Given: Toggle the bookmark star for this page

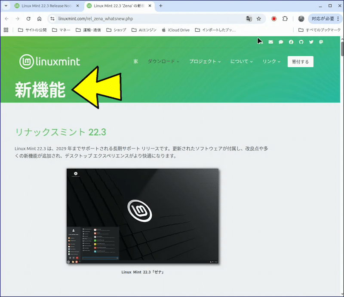Looking at the screenshot, I should [x=258, y=18].
